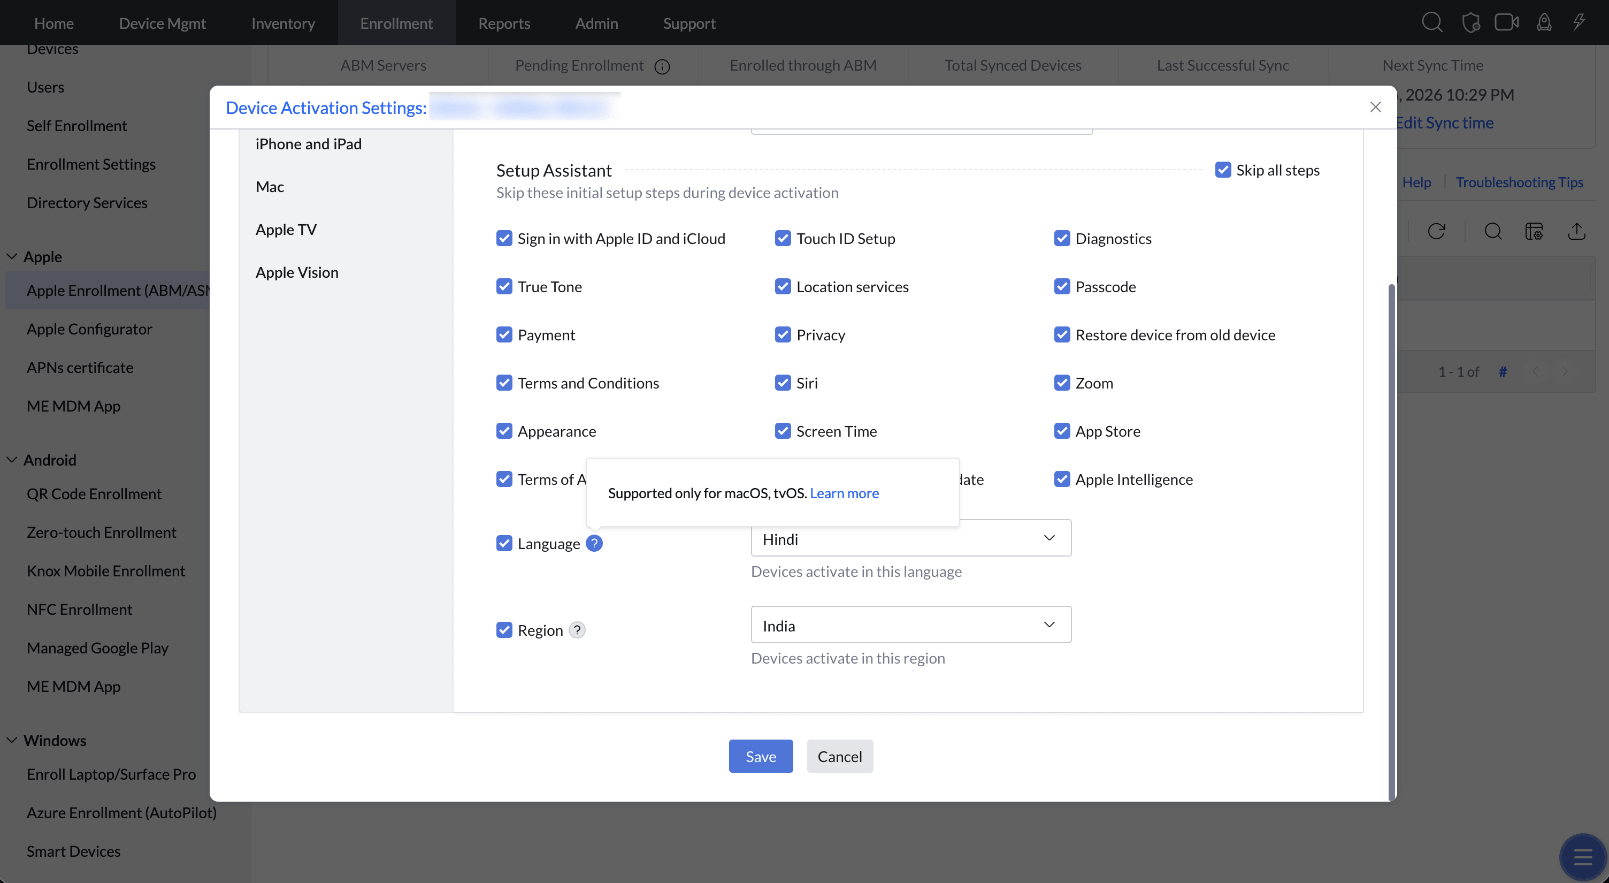1609x883 pixels.
Task: Open the search icon in top header
Action: click(x=1431, y=22)
